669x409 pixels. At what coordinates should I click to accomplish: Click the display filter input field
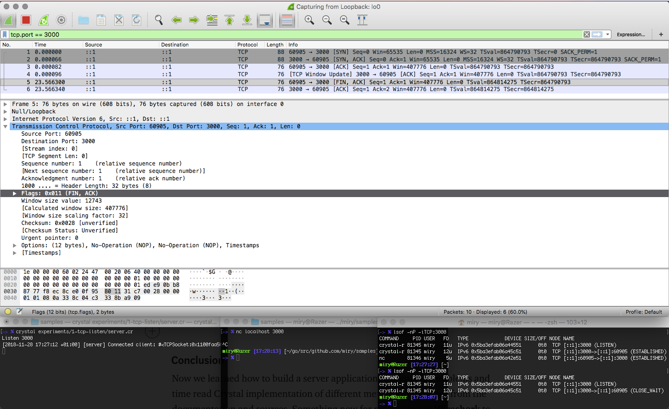point(295,34)
